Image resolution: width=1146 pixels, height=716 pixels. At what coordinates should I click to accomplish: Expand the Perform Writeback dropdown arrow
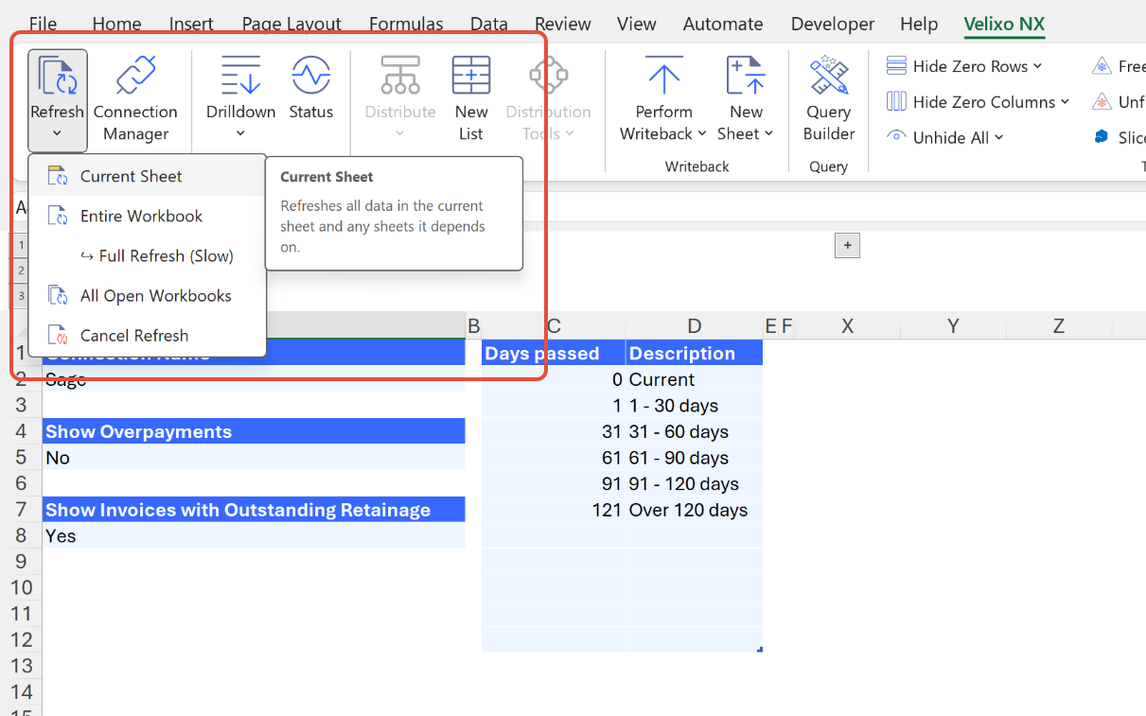tap(701, 134)
